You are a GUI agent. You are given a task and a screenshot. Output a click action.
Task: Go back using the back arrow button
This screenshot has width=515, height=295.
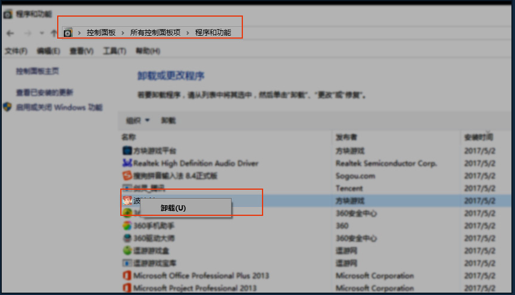(10, 33)
